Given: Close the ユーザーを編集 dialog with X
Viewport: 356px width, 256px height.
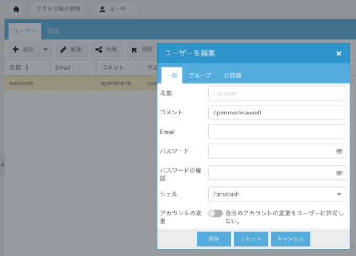Looking at the screenshot, I should click(339, 53).
